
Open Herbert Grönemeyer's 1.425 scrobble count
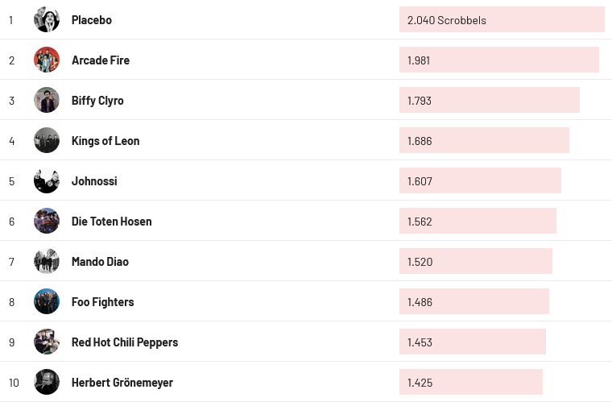pos(470,383)
